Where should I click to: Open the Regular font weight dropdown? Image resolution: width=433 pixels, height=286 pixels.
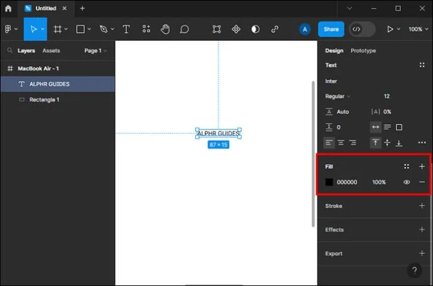coord(337,96)
